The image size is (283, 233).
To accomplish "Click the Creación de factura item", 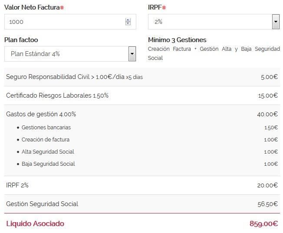I will pos(46,140).
